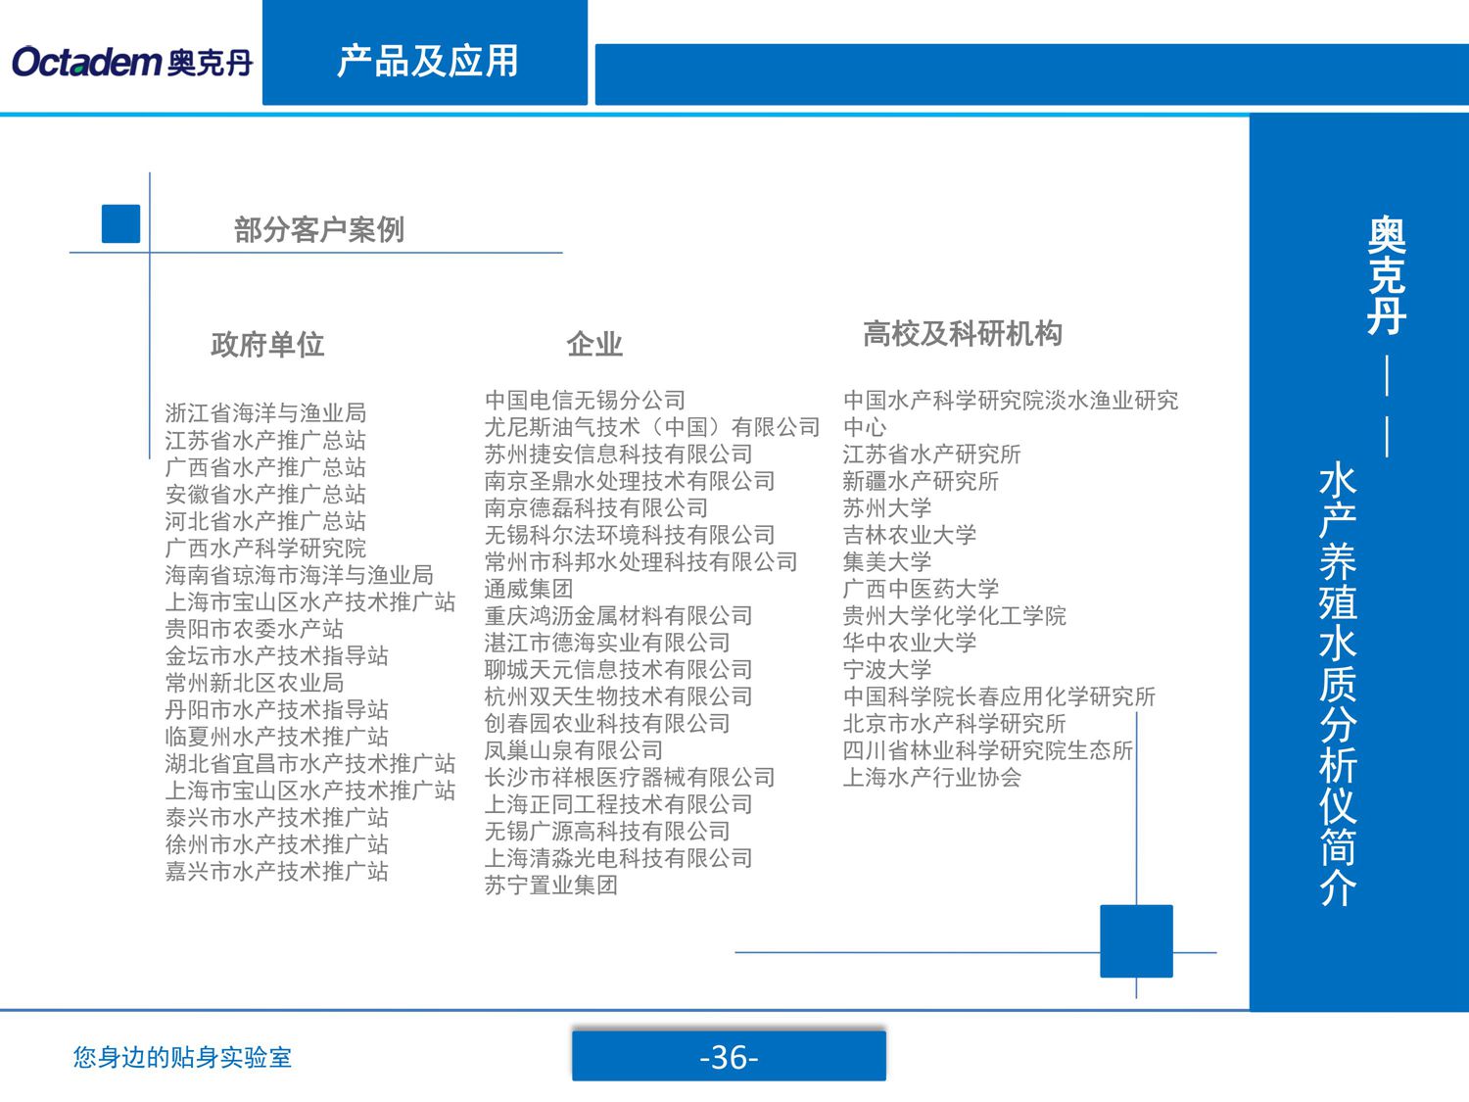Click the vertical title 水产养殖水质分析仪简介
Screen dimensions: 1469x1102
tap(1338, 685)
